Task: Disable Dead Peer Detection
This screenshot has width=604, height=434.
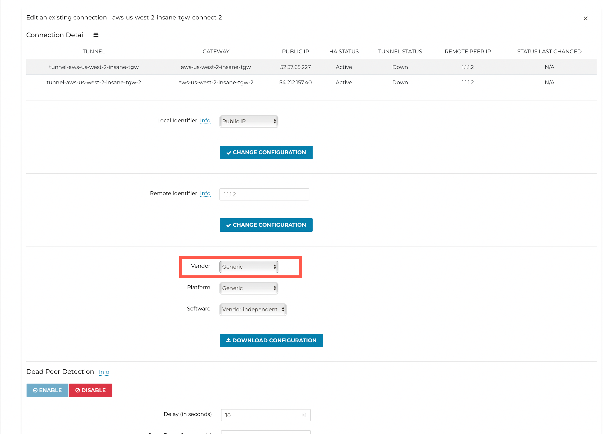Action: pyautogui.click(x=91, y=390)
